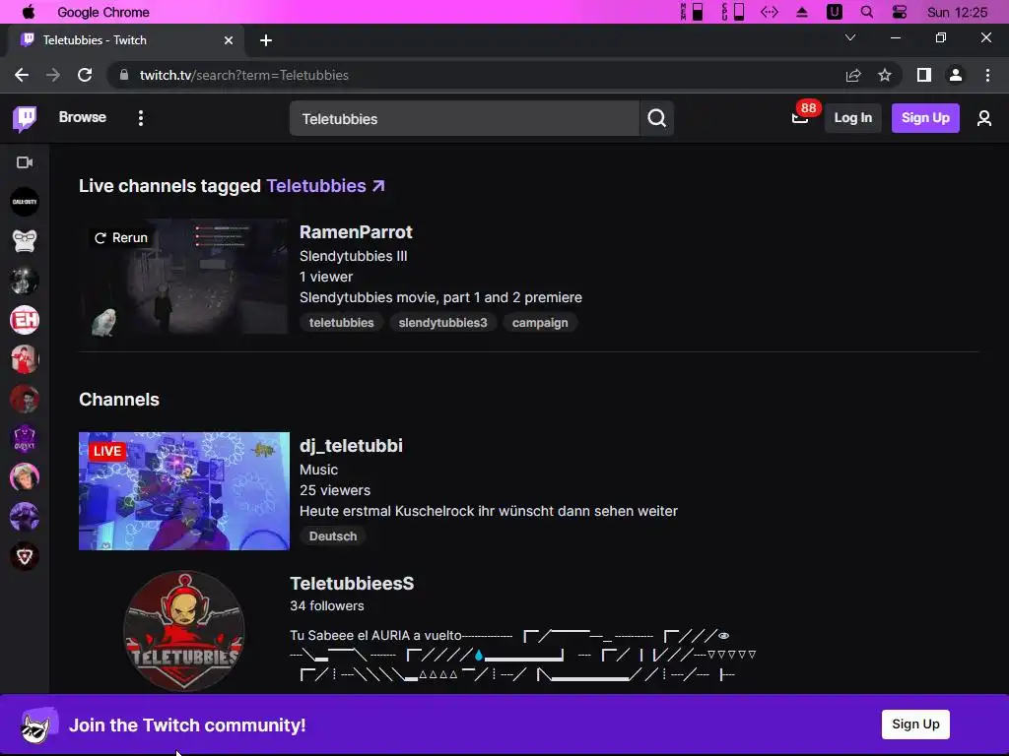Click the '34 followers' text
Image resolution: width=1009 pixels, height=756 pixels.
point(327,606)
